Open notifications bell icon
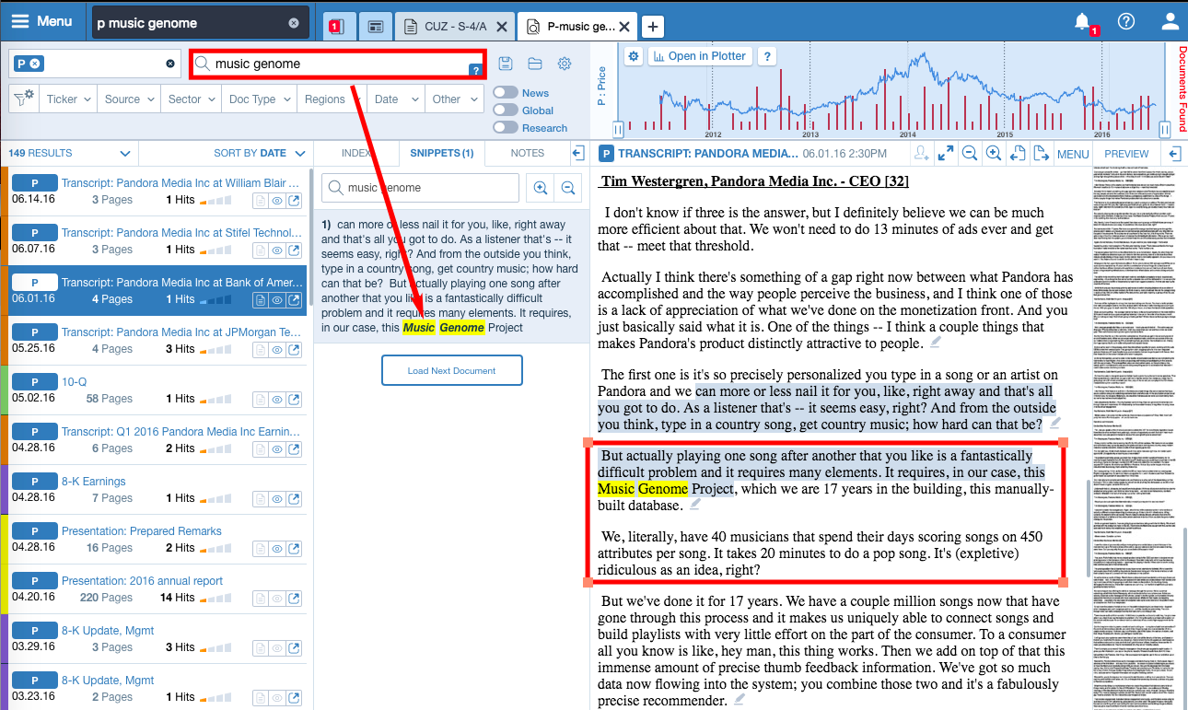 click(x=1083, y=22)
